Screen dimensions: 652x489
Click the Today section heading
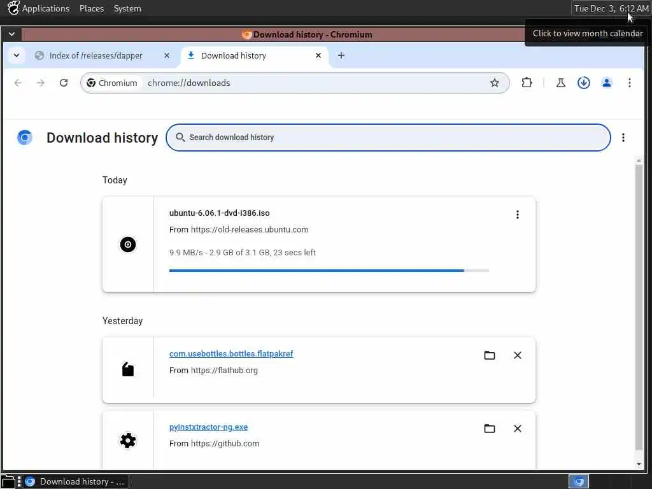click(115, 180)
